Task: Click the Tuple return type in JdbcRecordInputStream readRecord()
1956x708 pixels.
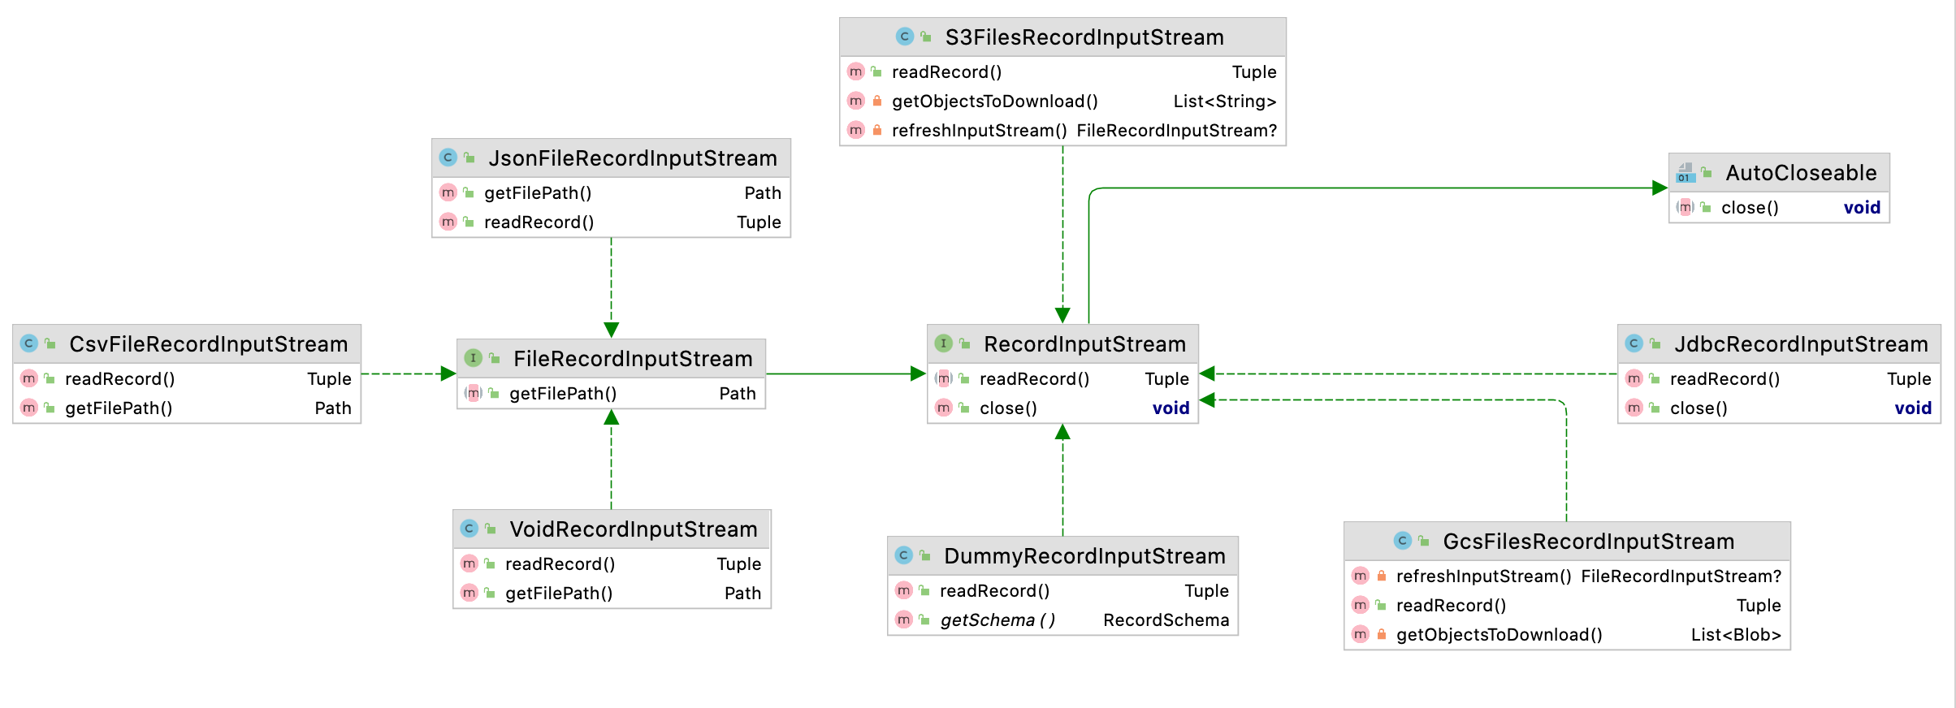Action: point(1909,379)
